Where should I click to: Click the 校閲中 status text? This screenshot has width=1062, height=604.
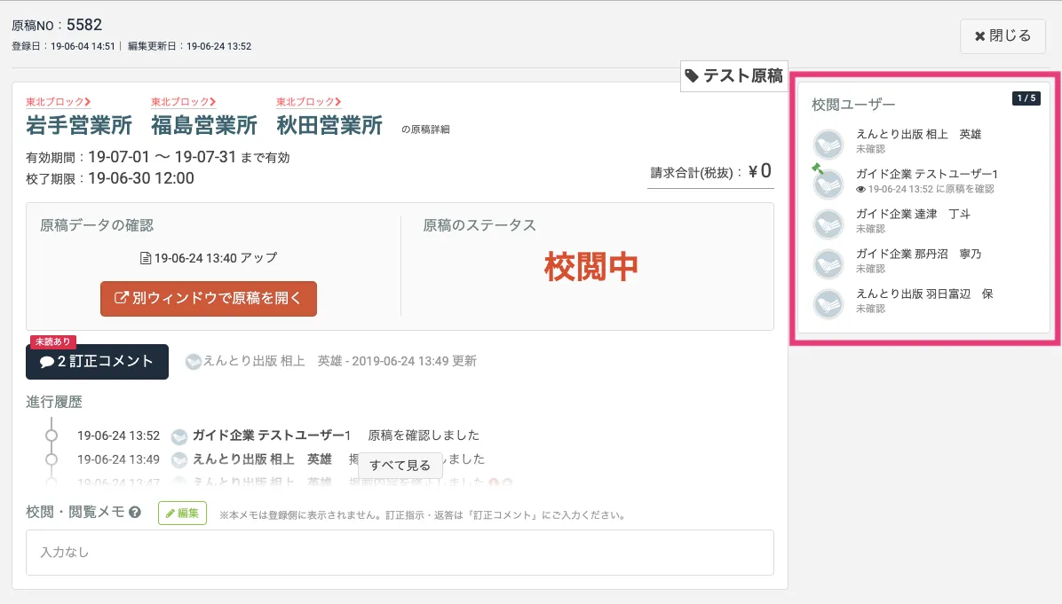591,266
